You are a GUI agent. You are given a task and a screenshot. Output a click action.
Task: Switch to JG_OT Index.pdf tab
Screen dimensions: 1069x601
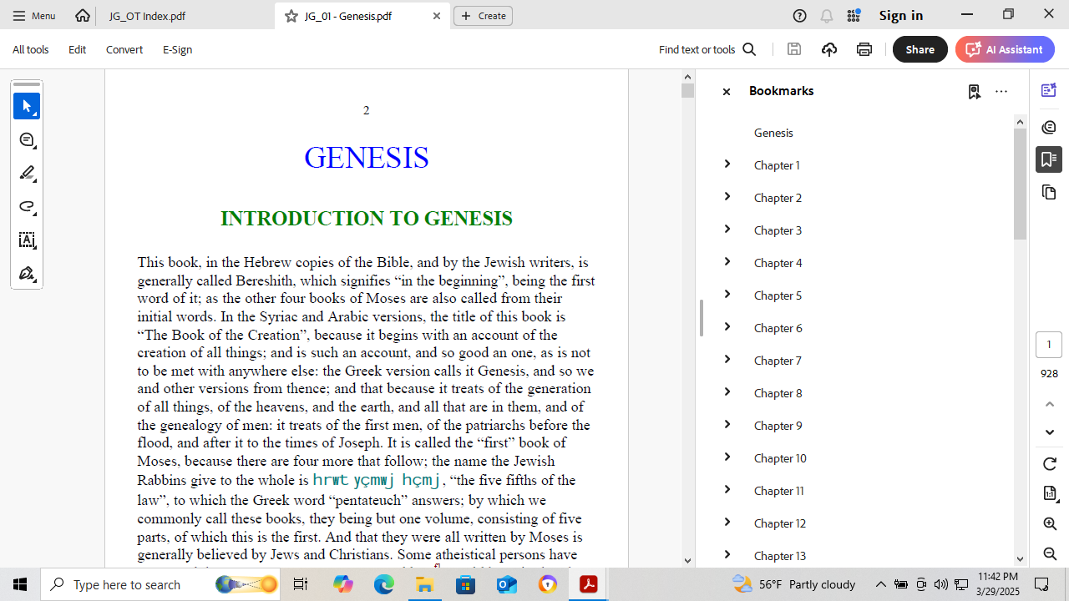point(147,16)
